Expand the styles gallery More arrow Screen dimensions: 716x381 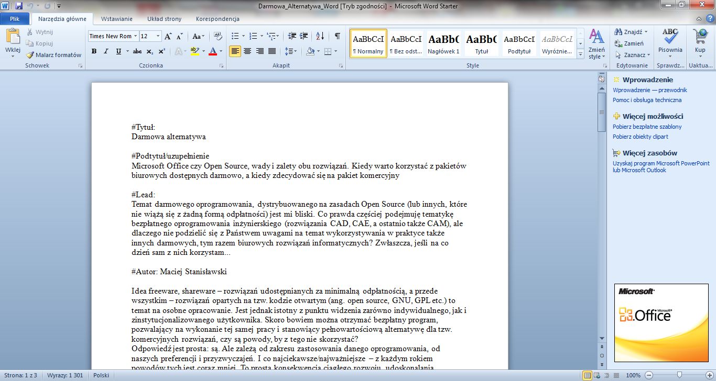point(580,53)
